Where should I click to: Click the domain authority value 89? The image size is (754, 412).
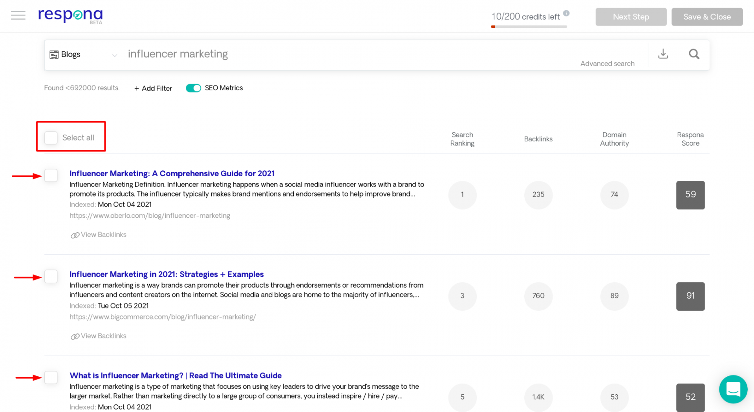(614, 296)
